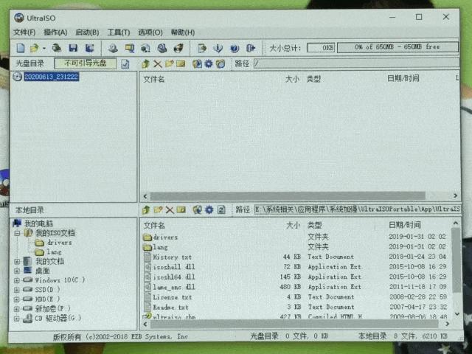
Task: Click New Folder icon in 光盘目录 toolbar
Action: pyautogui.click(x=169, y=63)
